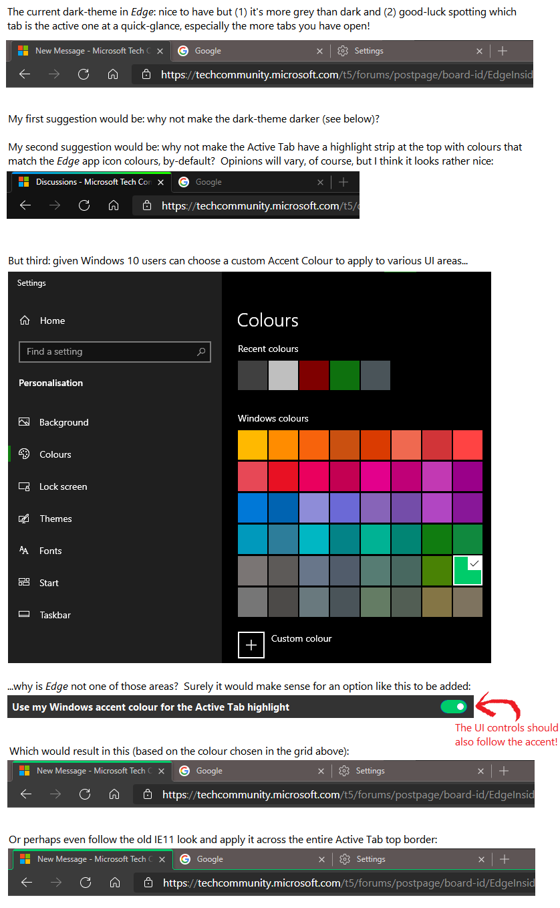Image resolution: width=560 pixels, height=908 pixels.
Task: Select the checked green Windows colour swatch
Action: tap(467, 570)
